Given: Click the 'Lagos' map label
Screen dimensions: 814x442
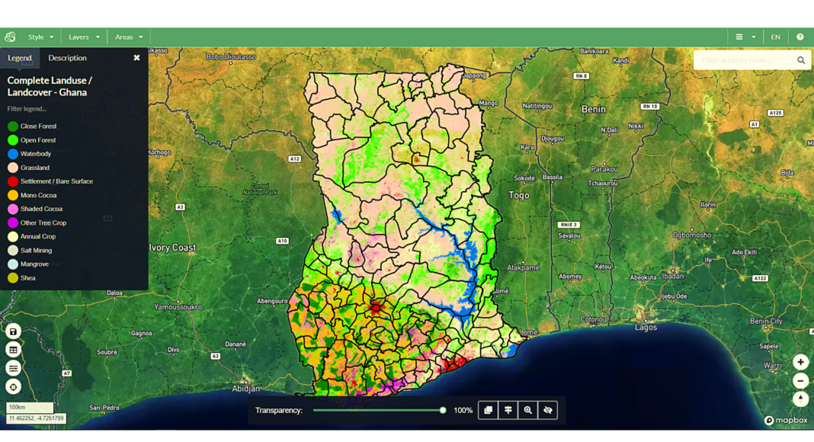Looking at the screenshot, I should click(x=646, y=328).
